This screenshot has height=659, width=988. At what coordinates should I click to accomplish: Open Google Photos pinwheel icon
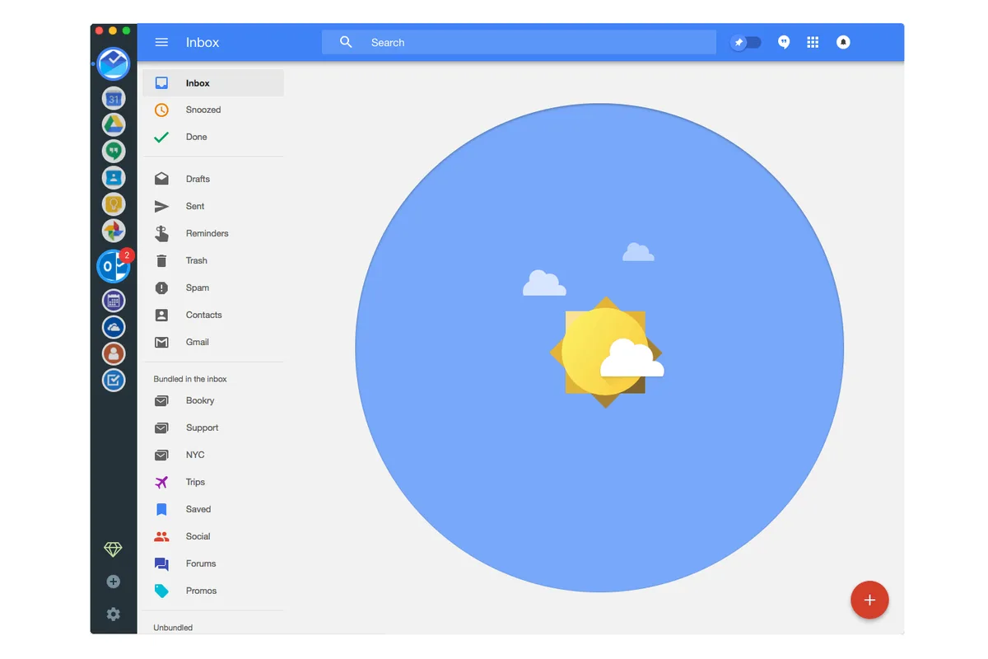[x=114, y=231]
